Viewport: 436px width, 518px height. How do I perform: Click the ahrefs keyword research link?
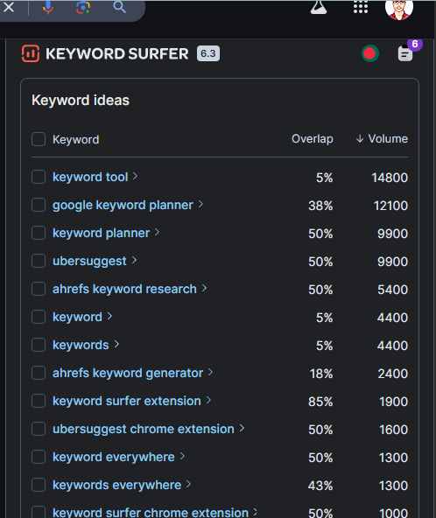point(124,289)
